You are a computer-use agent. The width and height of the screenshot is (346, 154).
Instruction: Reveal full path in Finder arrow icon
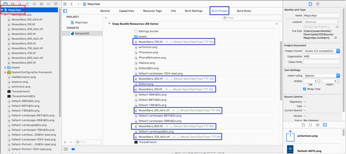click(335, 38)
